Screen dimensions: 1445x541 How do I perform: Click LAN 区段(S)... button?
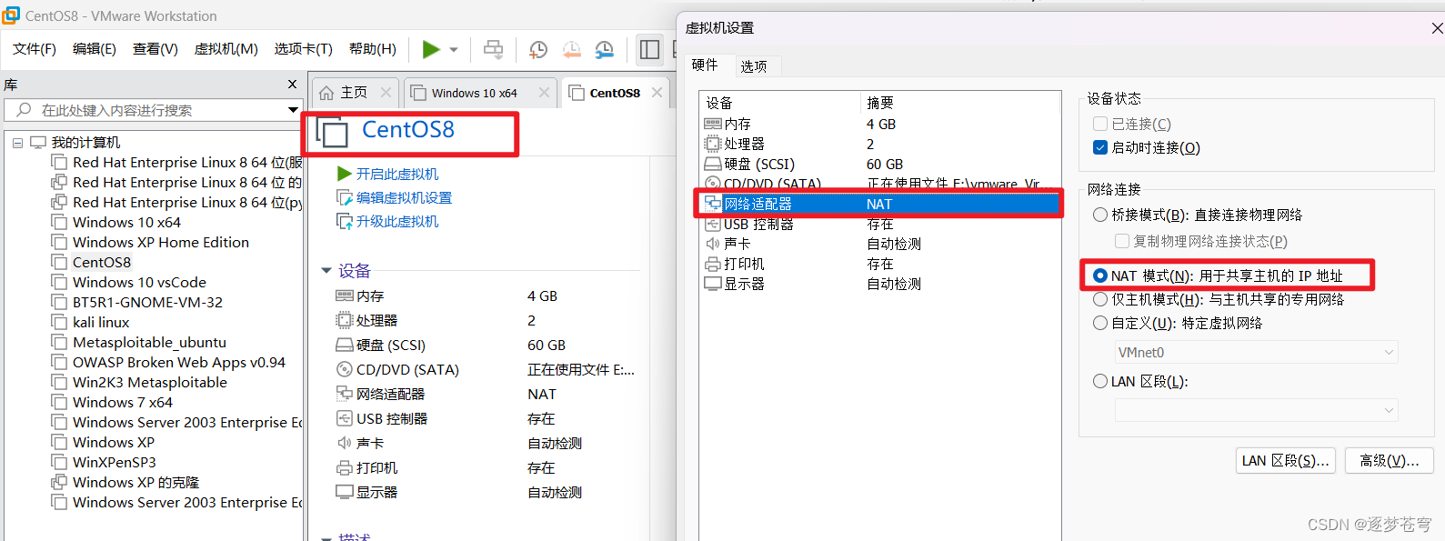click(1286, 460)
